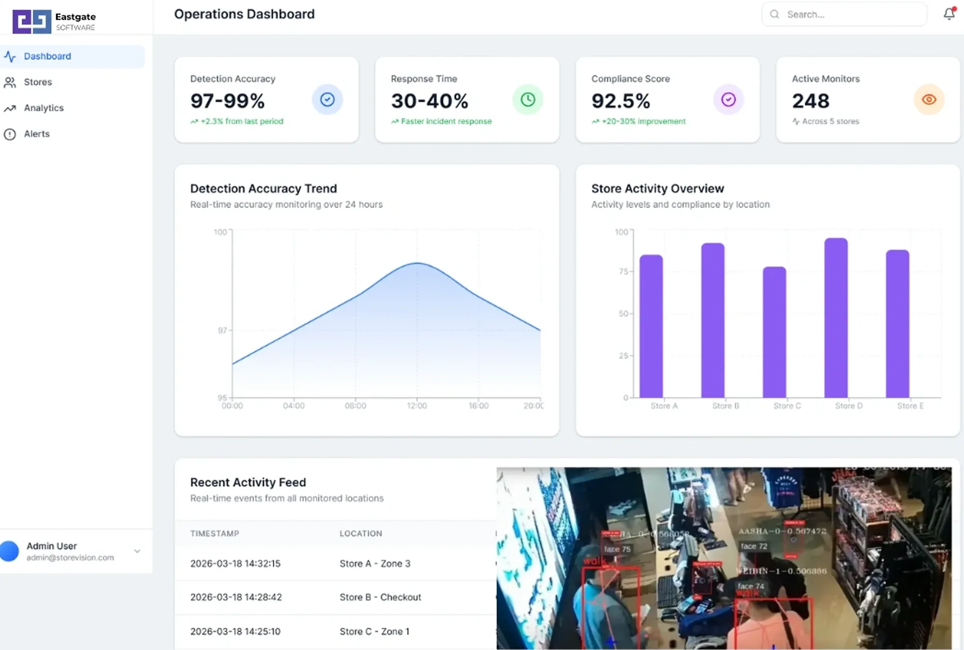
Task: Click the Compliance Score checkmark icon
Action: [728, 100]
